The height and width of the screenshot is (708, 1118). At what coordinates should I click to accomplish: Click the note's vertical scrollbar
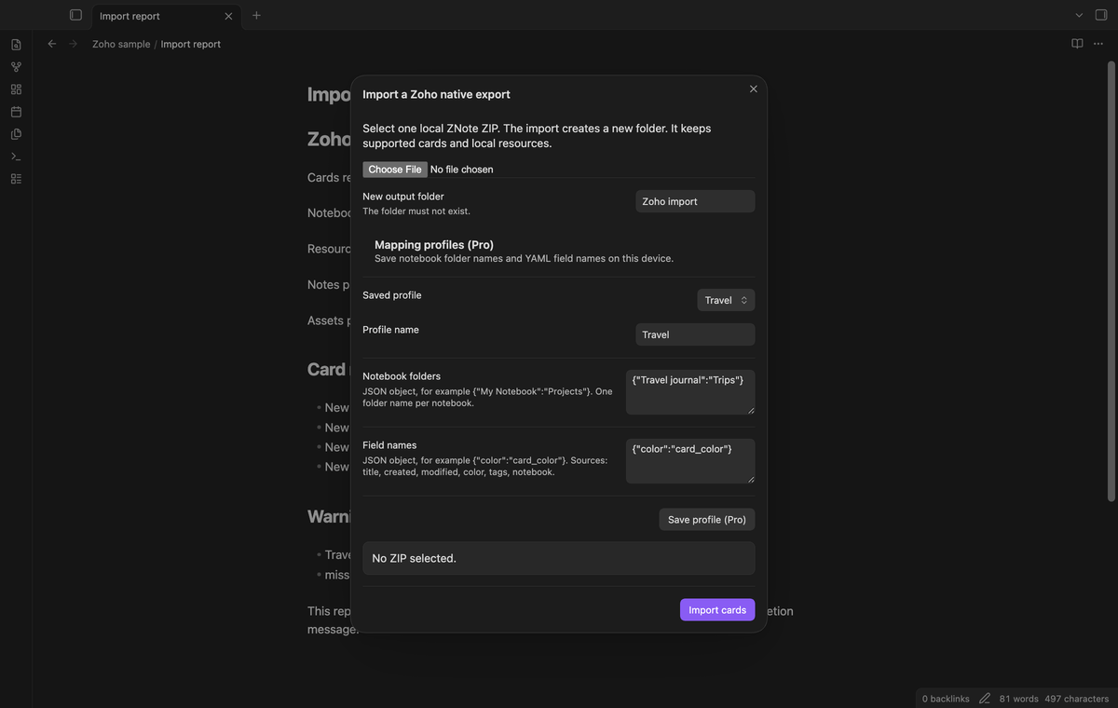click(1111, 281)
